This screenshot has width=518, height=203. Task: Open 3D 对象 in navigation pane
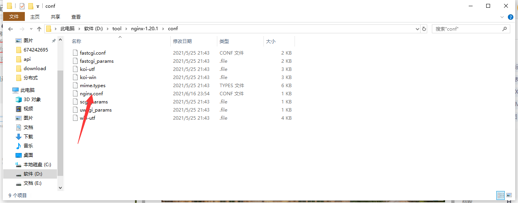click(32, 100)
